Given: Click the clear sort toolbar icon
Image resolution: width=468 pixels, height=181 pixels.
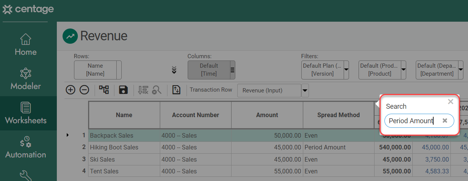Looking at the screenshot, I should point(143,90).
